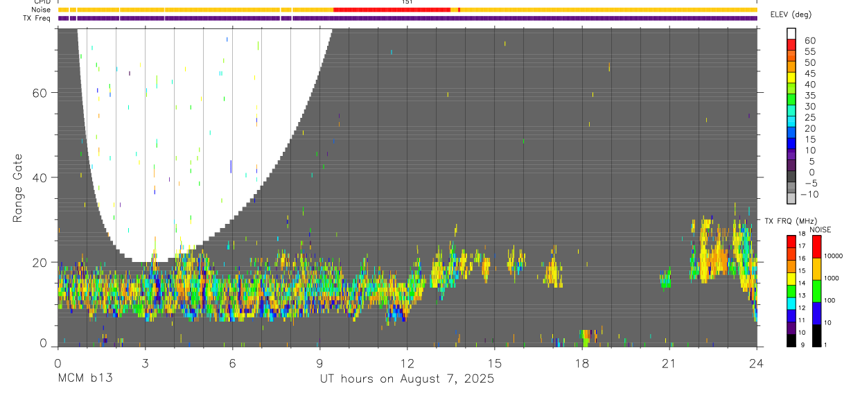The height and width of the screenshot is (393, 851).
Task: Click the white top box of elevation colorbar
Action: (x=791, y=33)
